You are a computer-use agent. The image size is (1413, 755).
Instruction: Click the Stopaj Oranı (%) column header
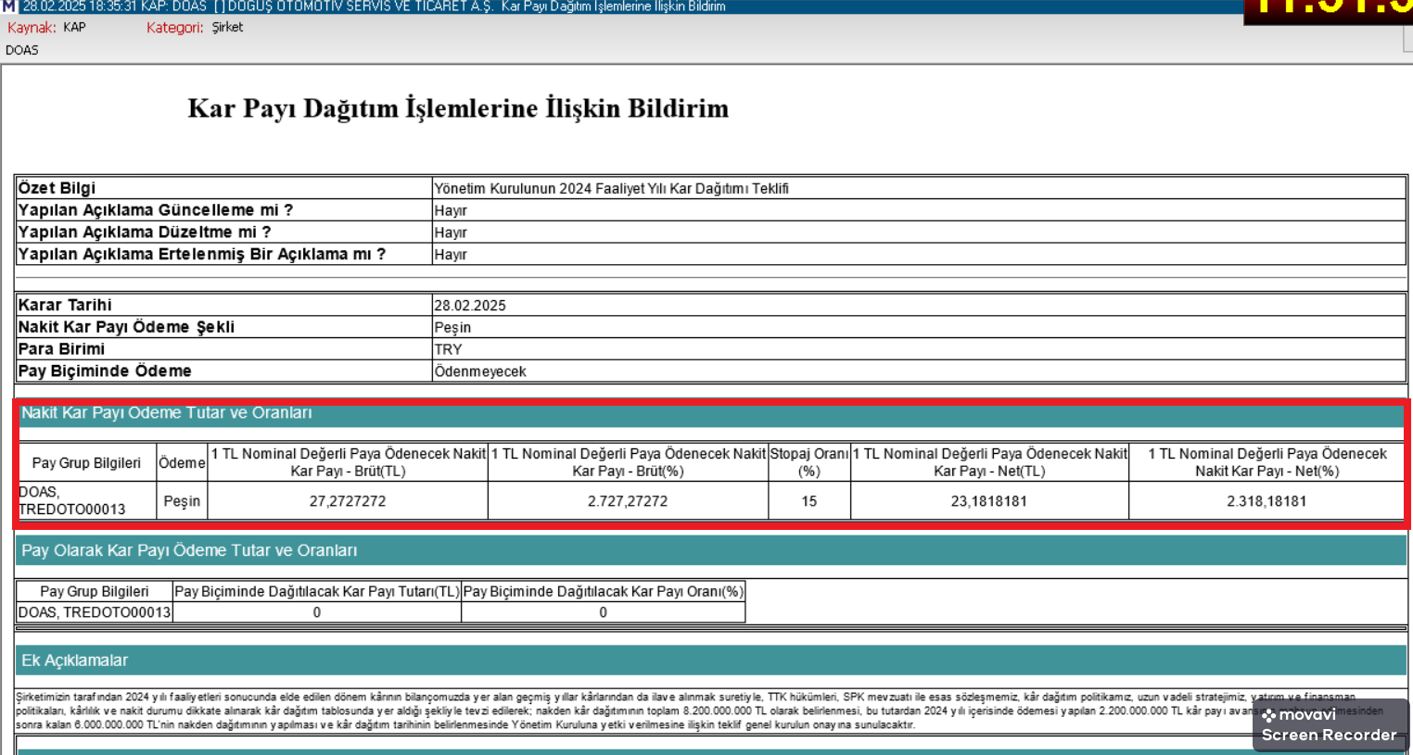click(808, 462)
